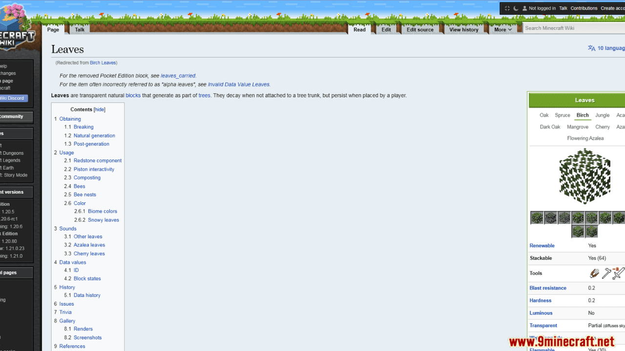Click the Wiki Discord sidebar button
This screenshot has height=351, width=625.
pyautogui.click(x=13, y=98)
